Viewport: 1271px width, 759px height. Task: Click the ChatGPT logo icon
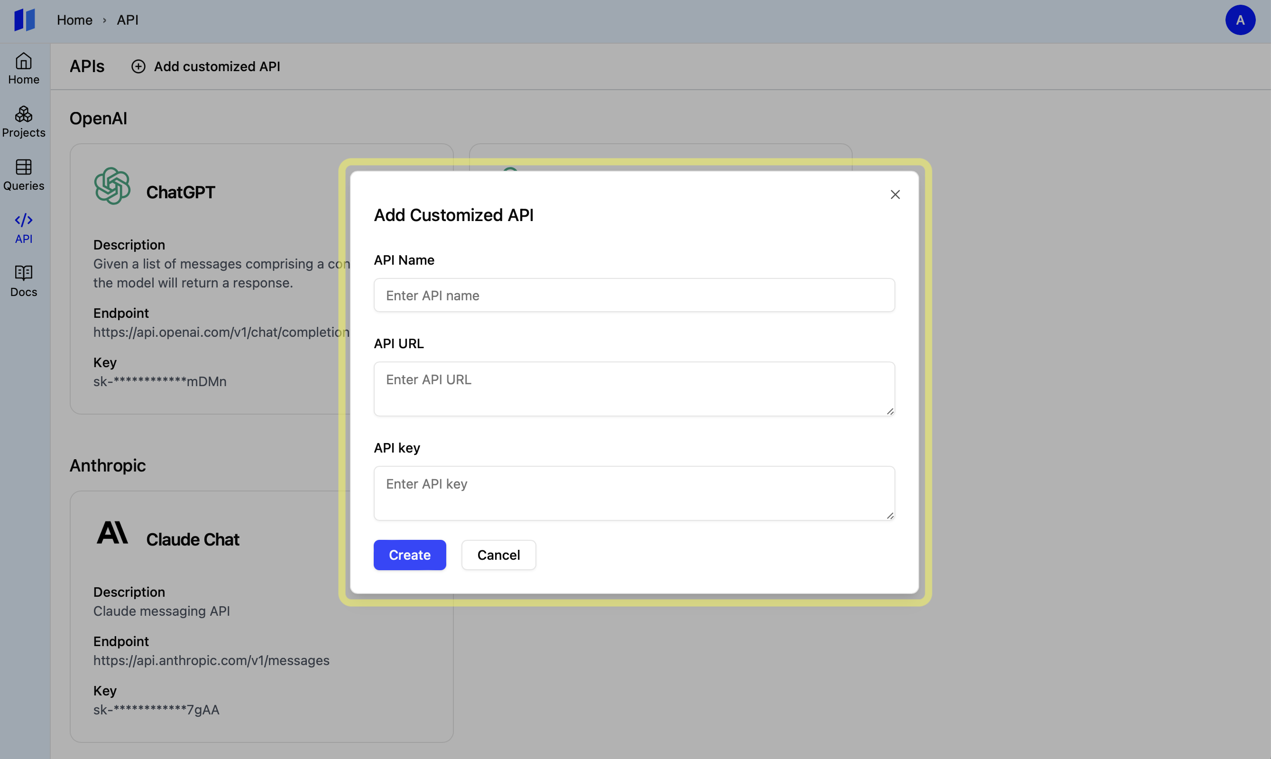point(112,186)
